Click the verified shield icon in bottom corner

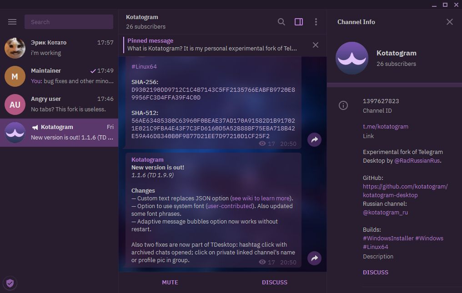click(10, 283)
